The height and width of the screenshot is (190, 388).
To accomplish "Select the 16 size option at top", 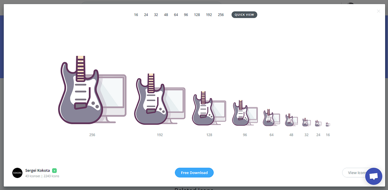I will [x=136, y=15].
